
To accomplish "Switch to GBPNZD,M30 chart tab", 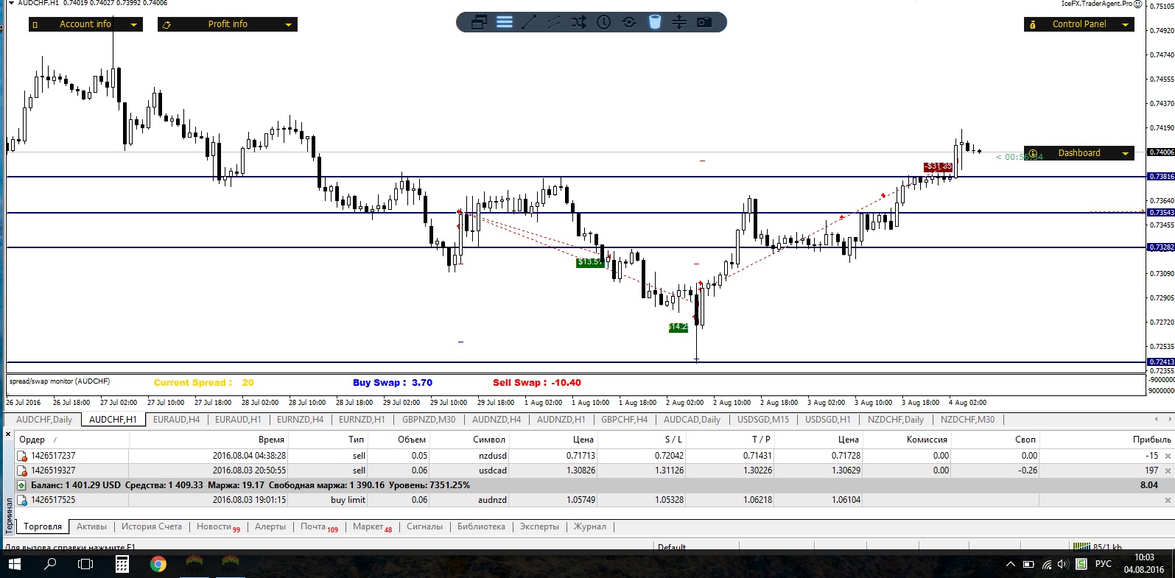I will click(x=429, y=420).
